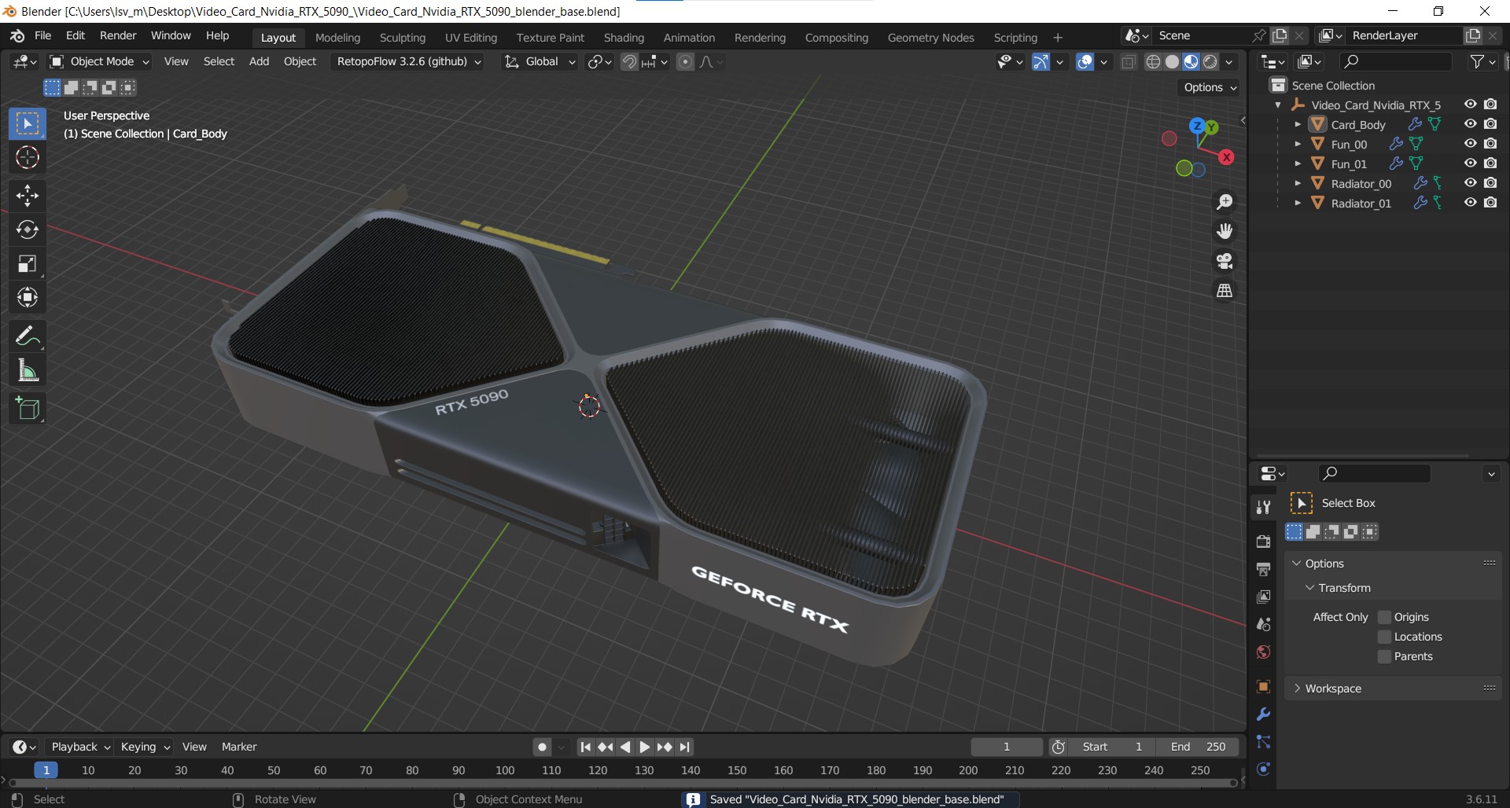
Task: Switch perspective/orthographic grid icon
Action: tap(1225, 291)
